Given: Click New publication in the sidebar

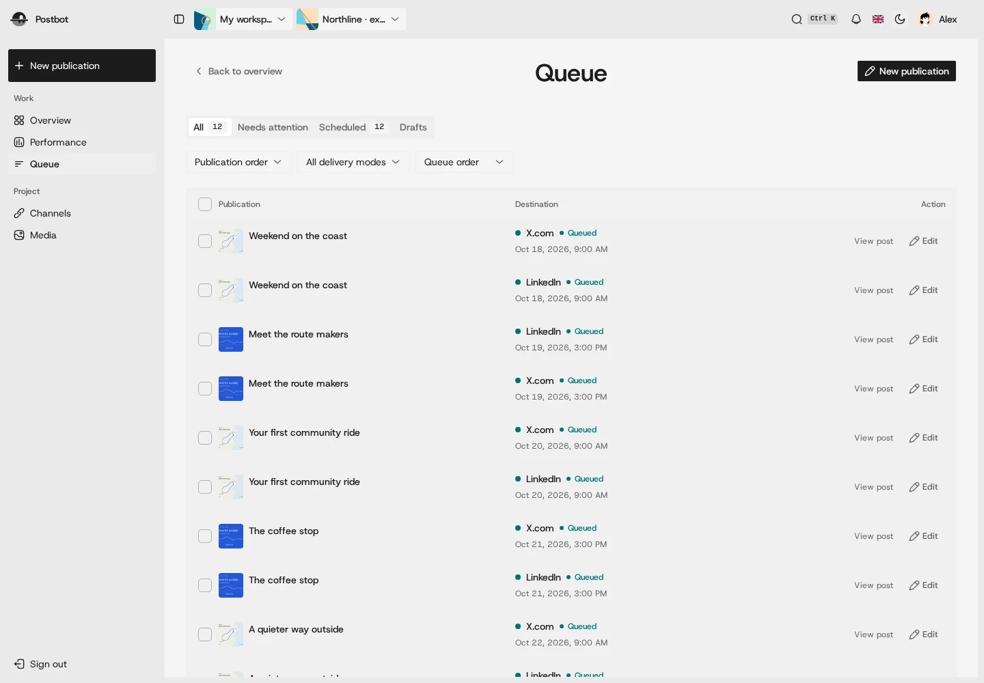Looking at the screenshot, I should click(x=82, y=66).
